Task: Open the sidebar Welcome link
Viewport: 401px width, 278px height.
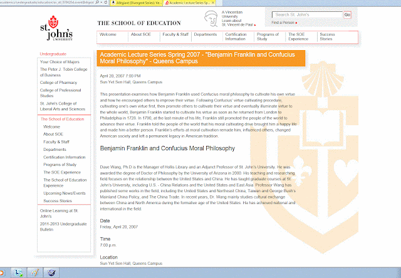Action: (x=51, y=127)
